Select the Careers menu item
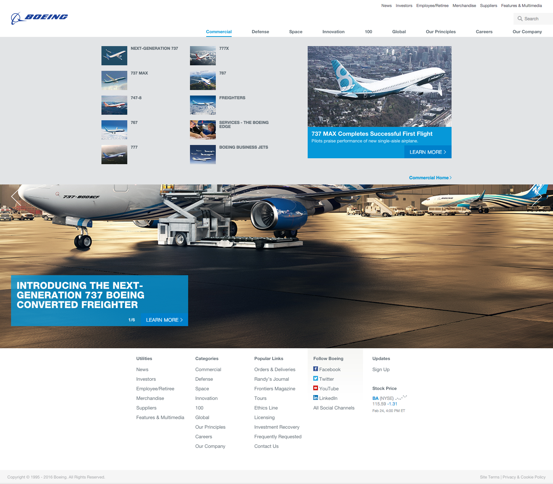553x484 pixels. pos(484,32)
